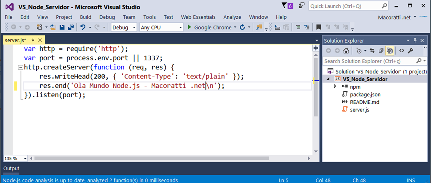Open the Analyze menu
431x183 pixels.
tap(232, 17)
